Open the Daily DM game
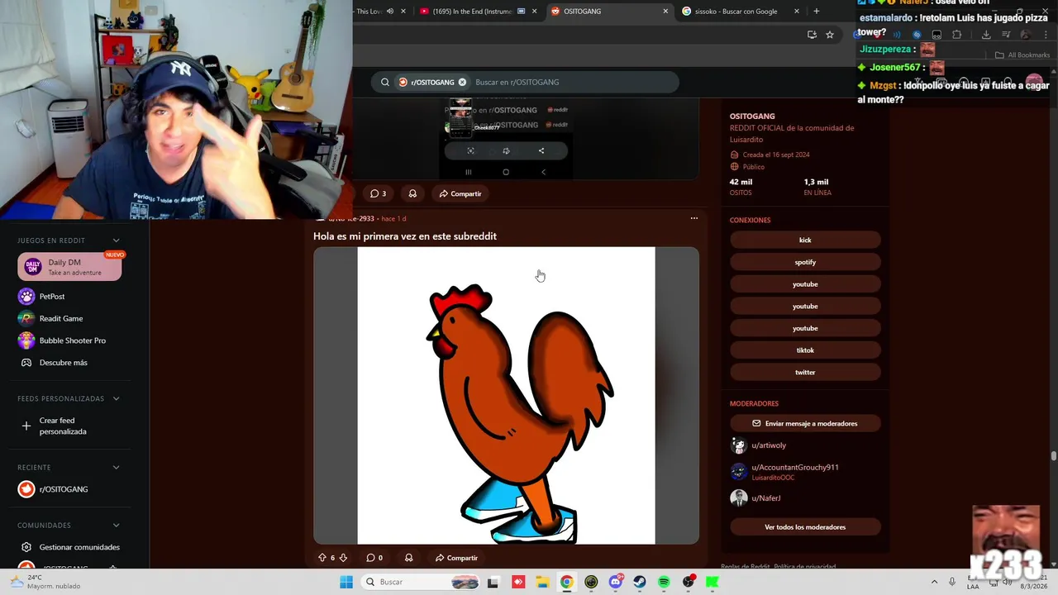This screenshot has width=1058, height=595. click(x=69, y=267)
